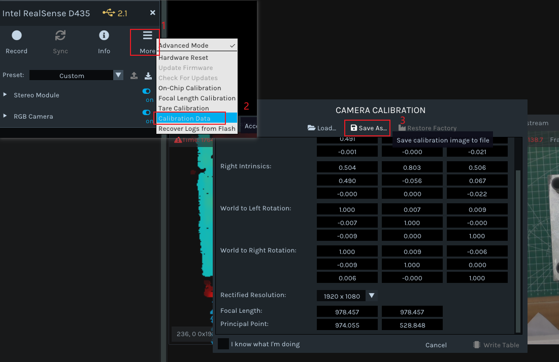Screen dimensions: 559x362
Task: Click the second Focal Length value field
Action: click(x=412, y=312)
